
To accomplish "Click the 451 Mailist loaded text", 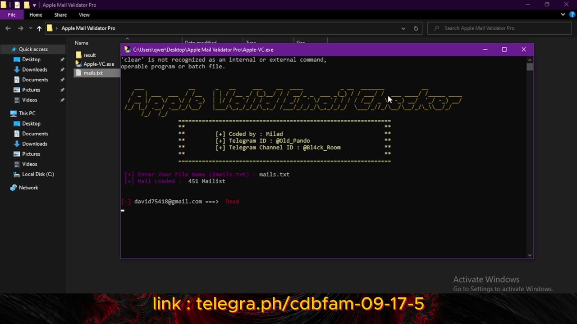I will (206, 181).
